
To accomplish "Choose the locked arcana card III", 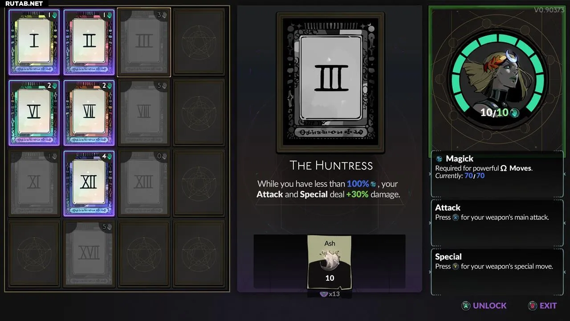I will (x=144, y=42).
